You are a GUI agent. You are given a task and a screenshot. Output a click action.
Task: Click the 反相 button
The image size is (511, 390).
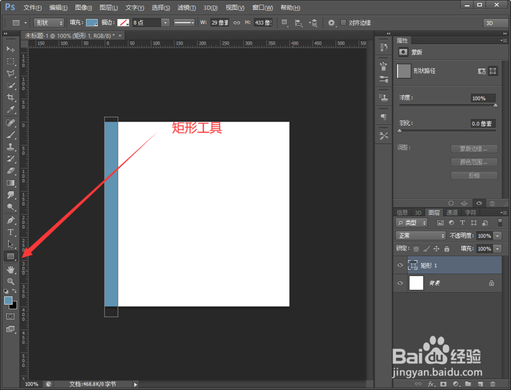pyautogui.click(x=474, y=175)
